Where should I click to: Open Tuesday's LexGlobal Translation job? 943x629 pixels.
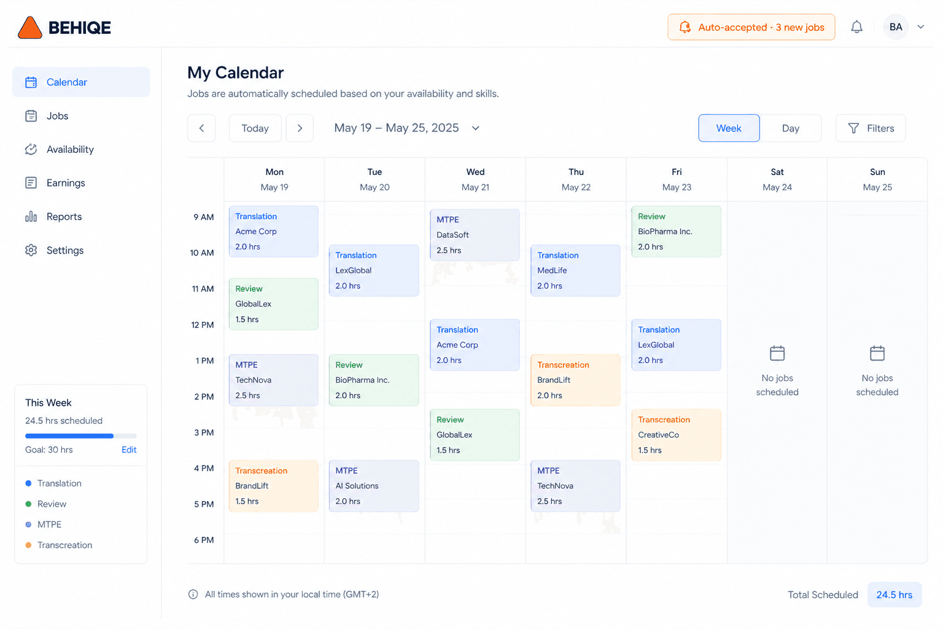(x=374, y=270)
